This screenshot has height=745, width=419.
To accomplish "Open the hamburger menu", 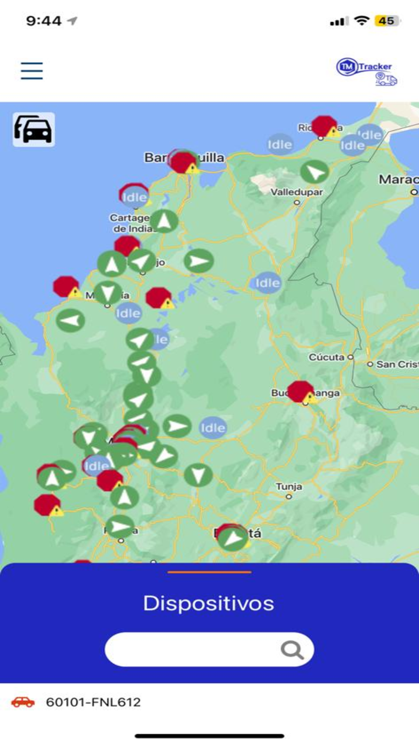I will (32, 70).
